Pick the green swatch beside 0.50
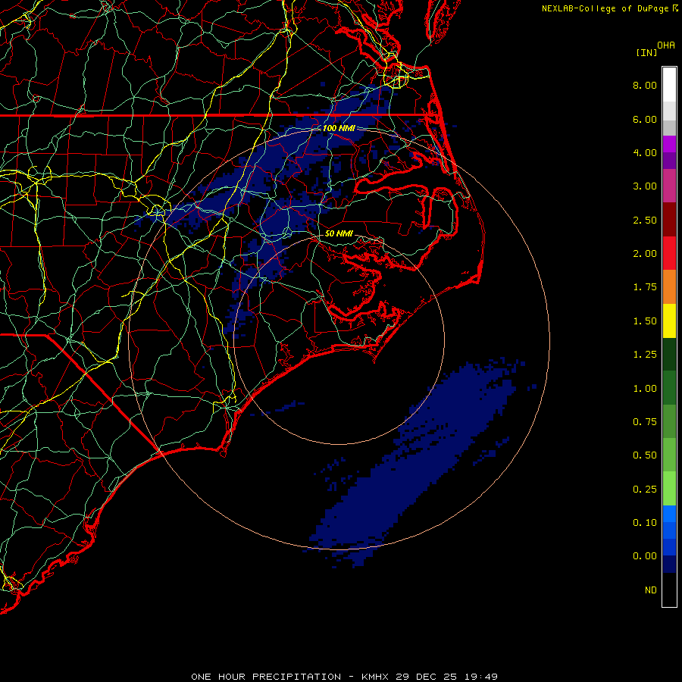 click(x=669, y=455)
